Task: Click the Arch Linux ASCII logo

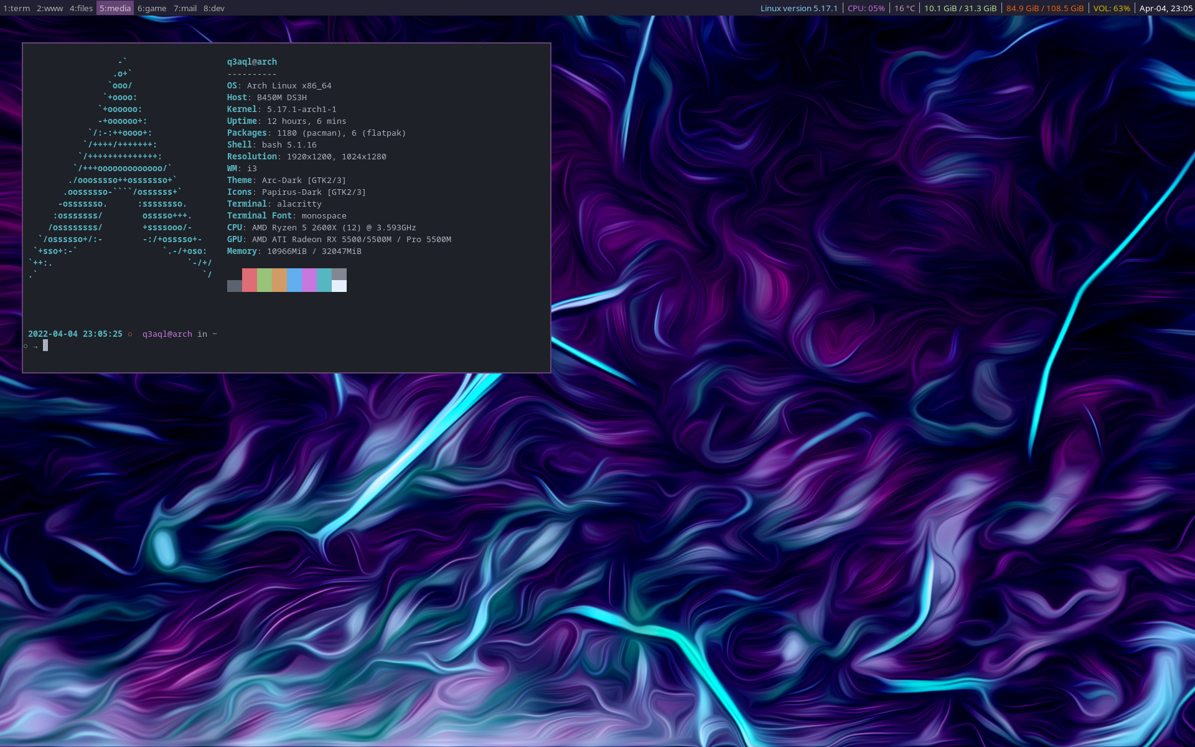Action: click(x=120, y=168)
